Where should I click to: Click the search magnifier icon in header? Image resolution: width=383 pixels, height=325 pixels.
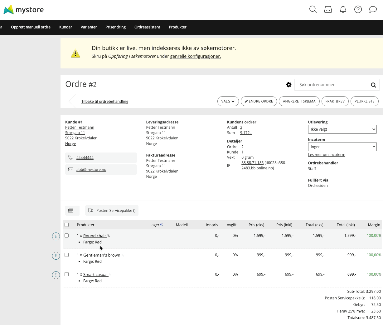point(313,9)
